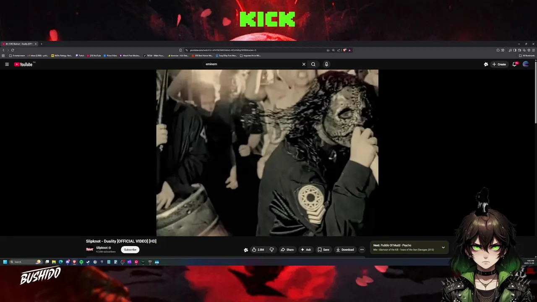Click the Windows taskbar Search box
Viewport: 537px width, 302px height.
coord(26,262)
